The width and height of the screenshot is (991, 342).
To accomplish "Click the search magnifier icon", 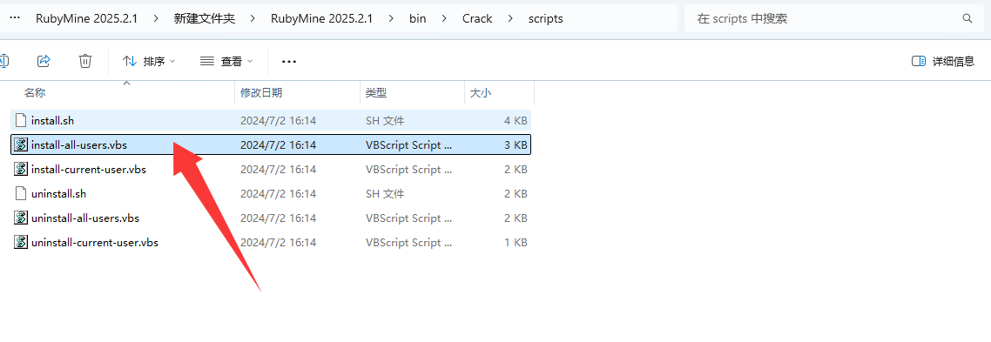I will point(967,18).
